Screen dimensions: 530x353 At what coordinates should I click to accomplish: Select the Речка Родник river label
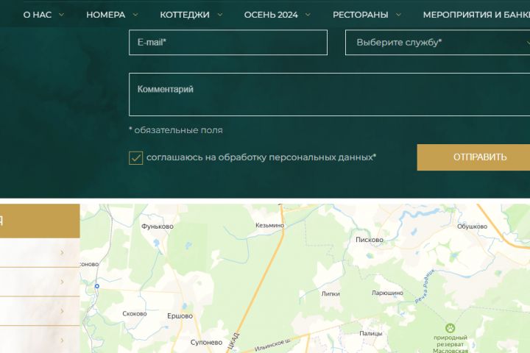425,286
